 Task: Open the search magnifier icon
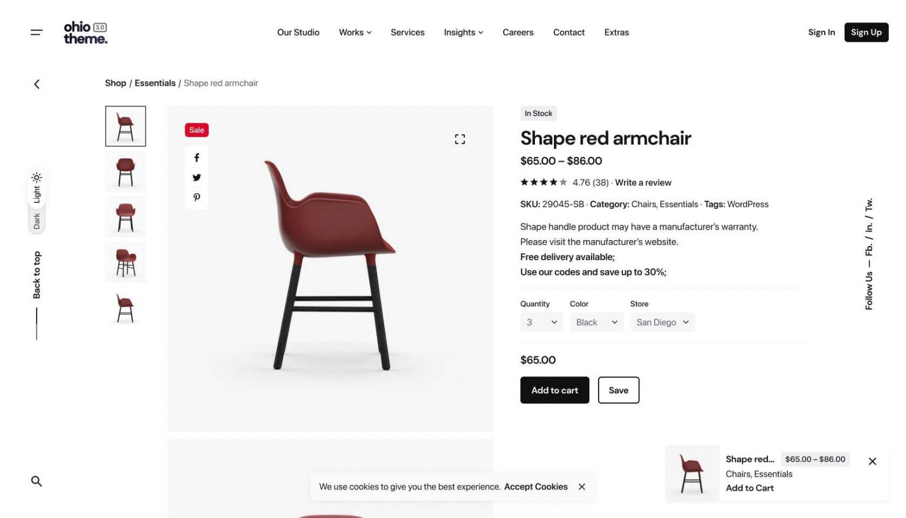point(37,481)
